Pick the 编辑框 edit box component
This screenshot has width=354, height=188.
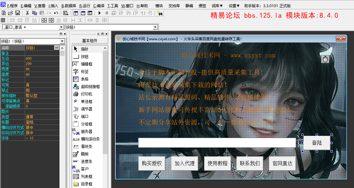point(87,64)
